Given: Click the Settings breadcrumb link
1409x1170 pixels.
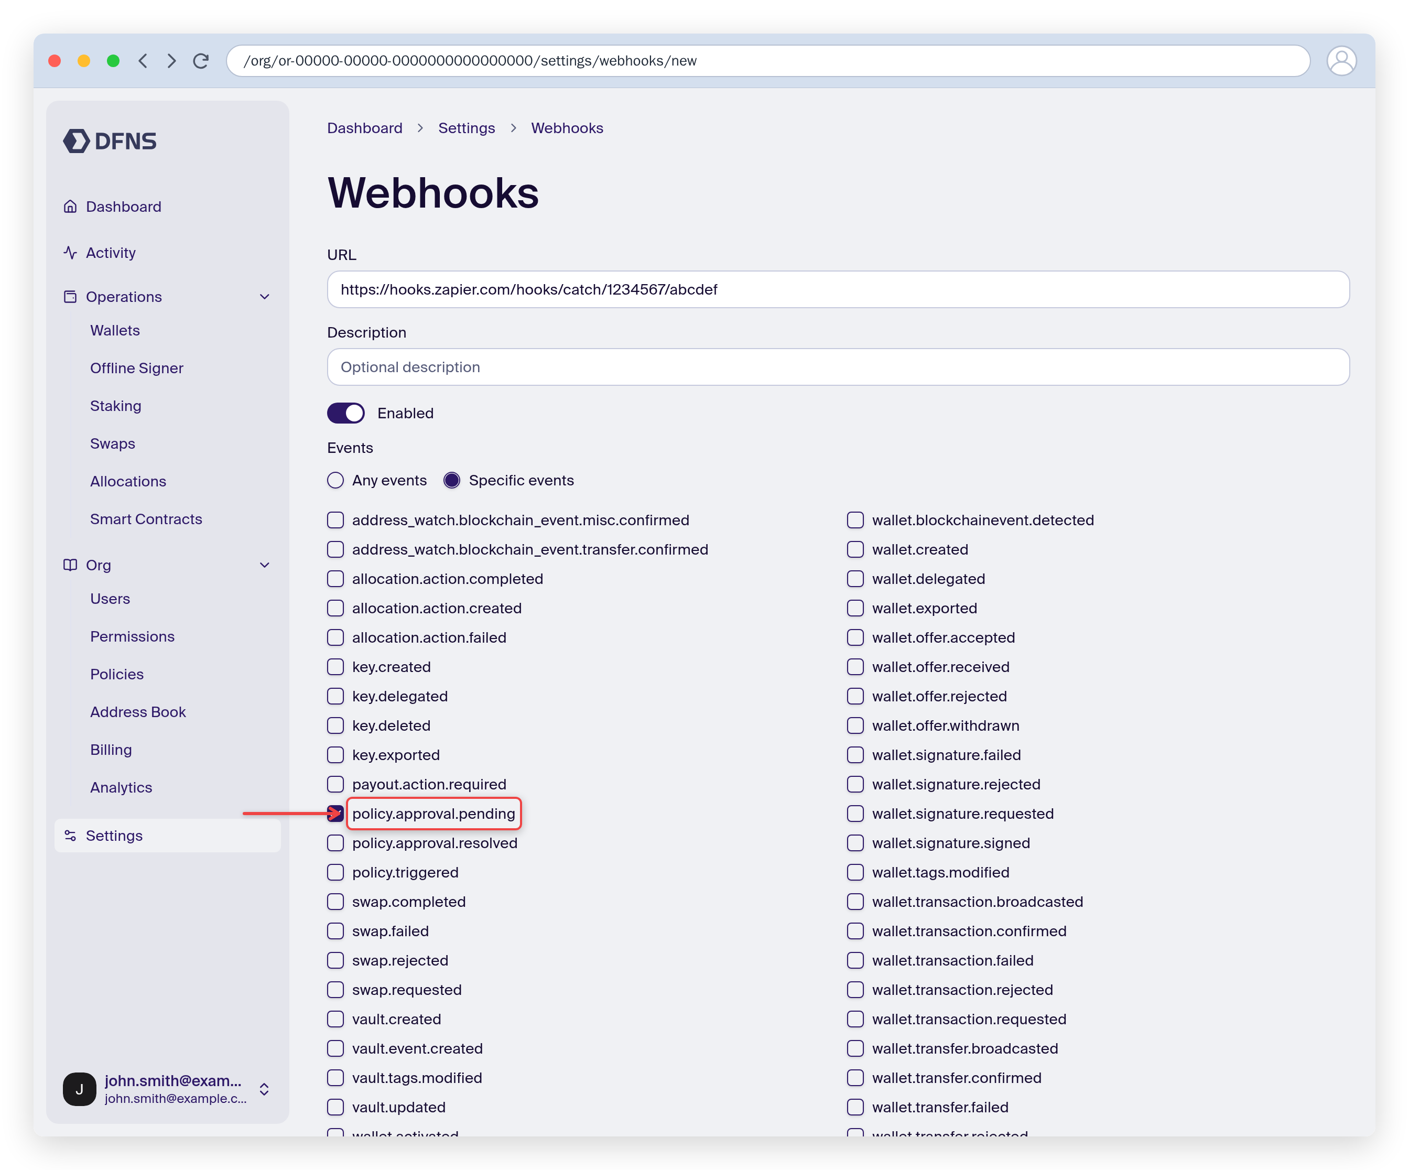Looking at the screenshot, I should [467, 128].
